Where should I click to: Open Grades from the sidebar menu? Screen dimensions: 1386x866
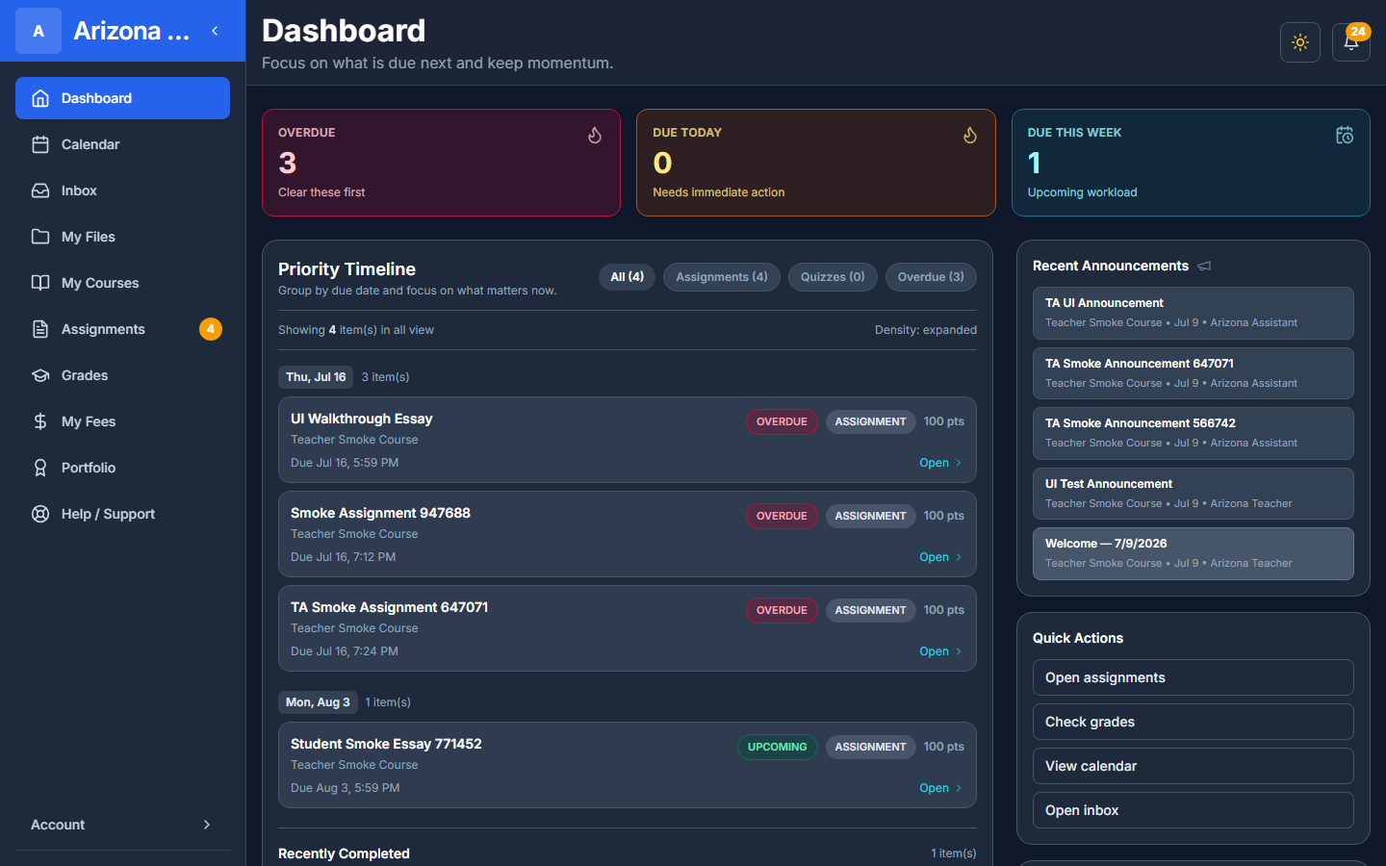(122, 375)
